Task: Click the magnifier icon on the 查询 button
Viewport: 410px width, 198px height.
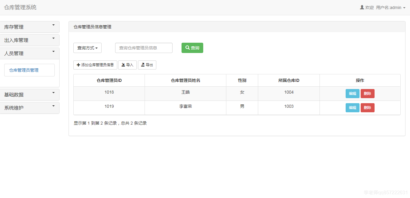Action: pyautogui.click(x=188, y=48)
